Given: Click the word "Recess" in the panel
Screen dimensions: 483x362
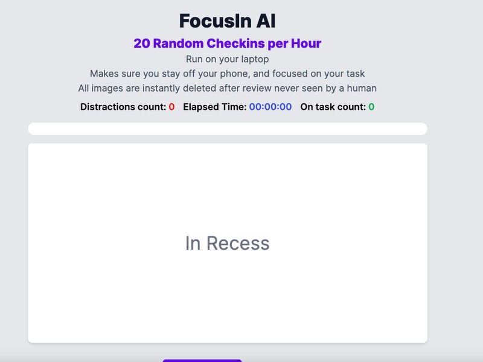Looking at the screenshot, I should pos(238,243).
